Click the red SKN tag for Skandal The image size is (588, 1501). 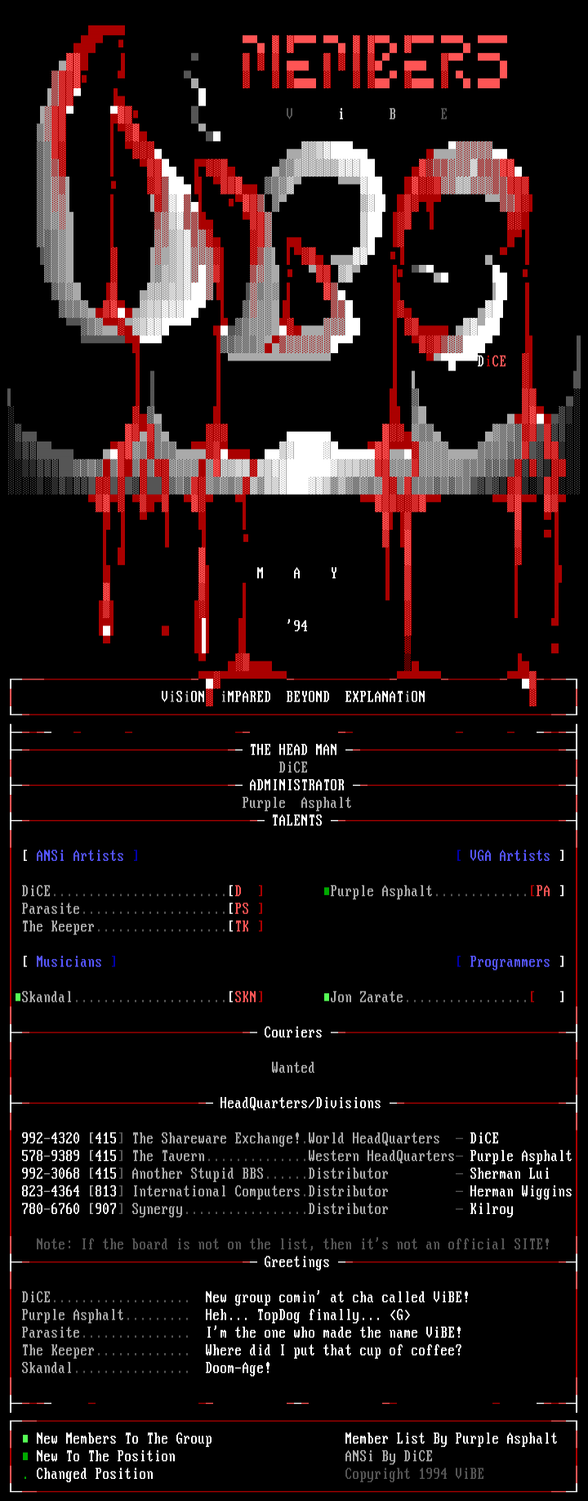(x=245, y=997)
